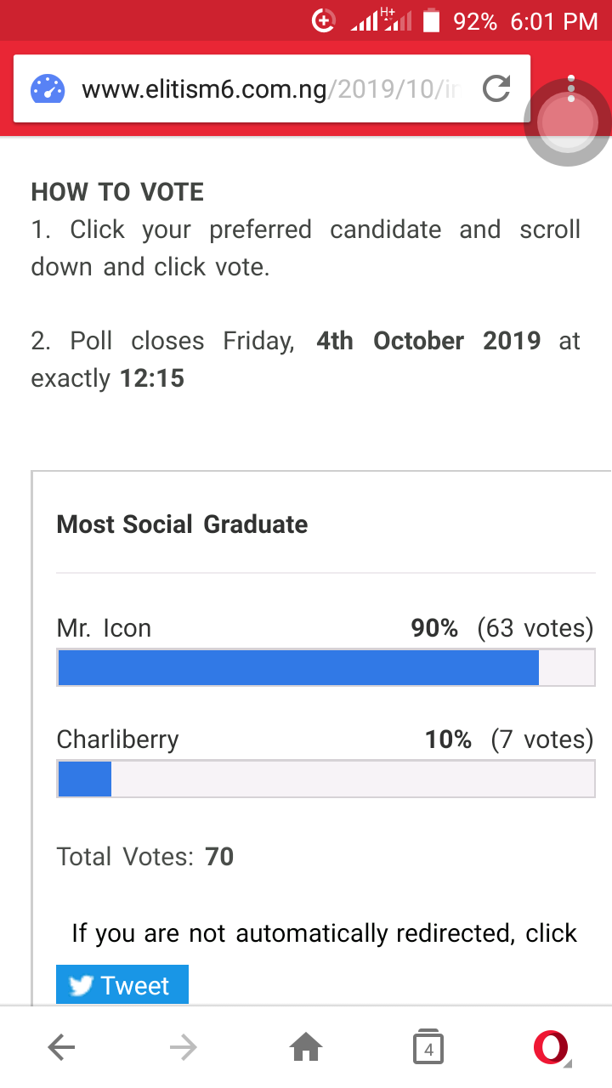Click the Charliberry vote progress bar
The image size is (612, 1088).
coord(326,779)
